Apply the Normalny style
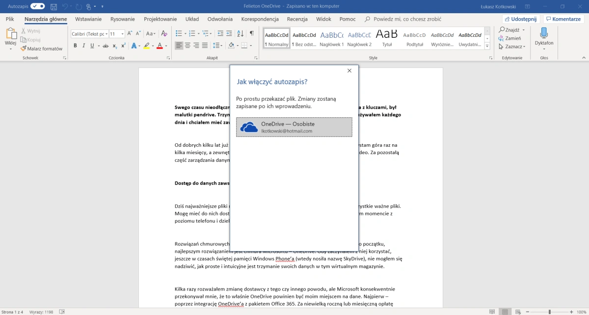 277,38
